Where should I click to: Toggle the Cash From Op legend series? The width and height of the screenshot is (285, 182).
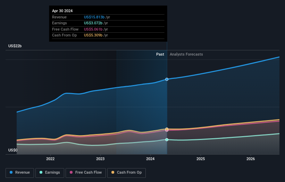(126, 173)
